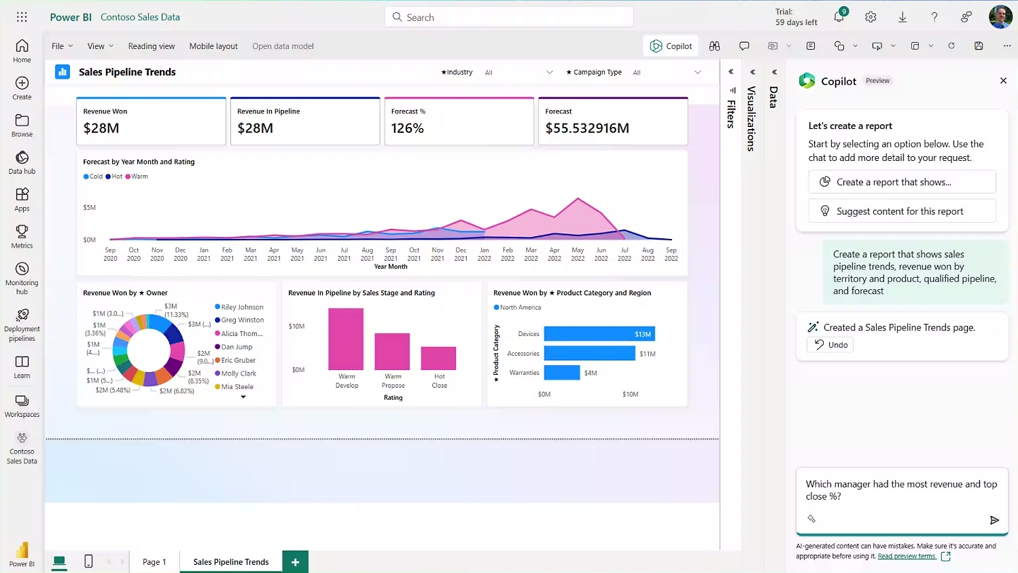The height and width of the screenshot is (573, 1018).
Task: Open Metrics in the sidebar
Action: click(22, 237)
